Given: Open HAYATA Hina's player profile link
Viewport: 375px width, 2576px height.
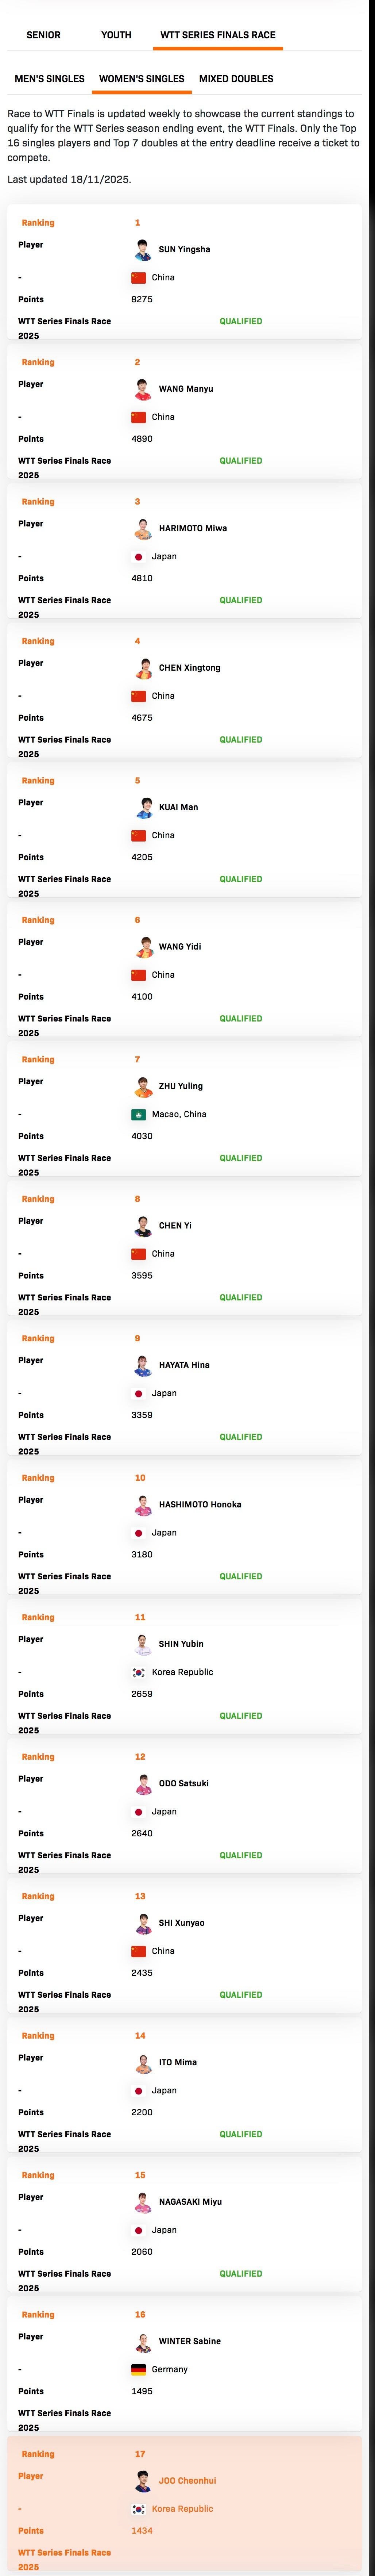Looking at the screenshot, I should [184, 1365].
